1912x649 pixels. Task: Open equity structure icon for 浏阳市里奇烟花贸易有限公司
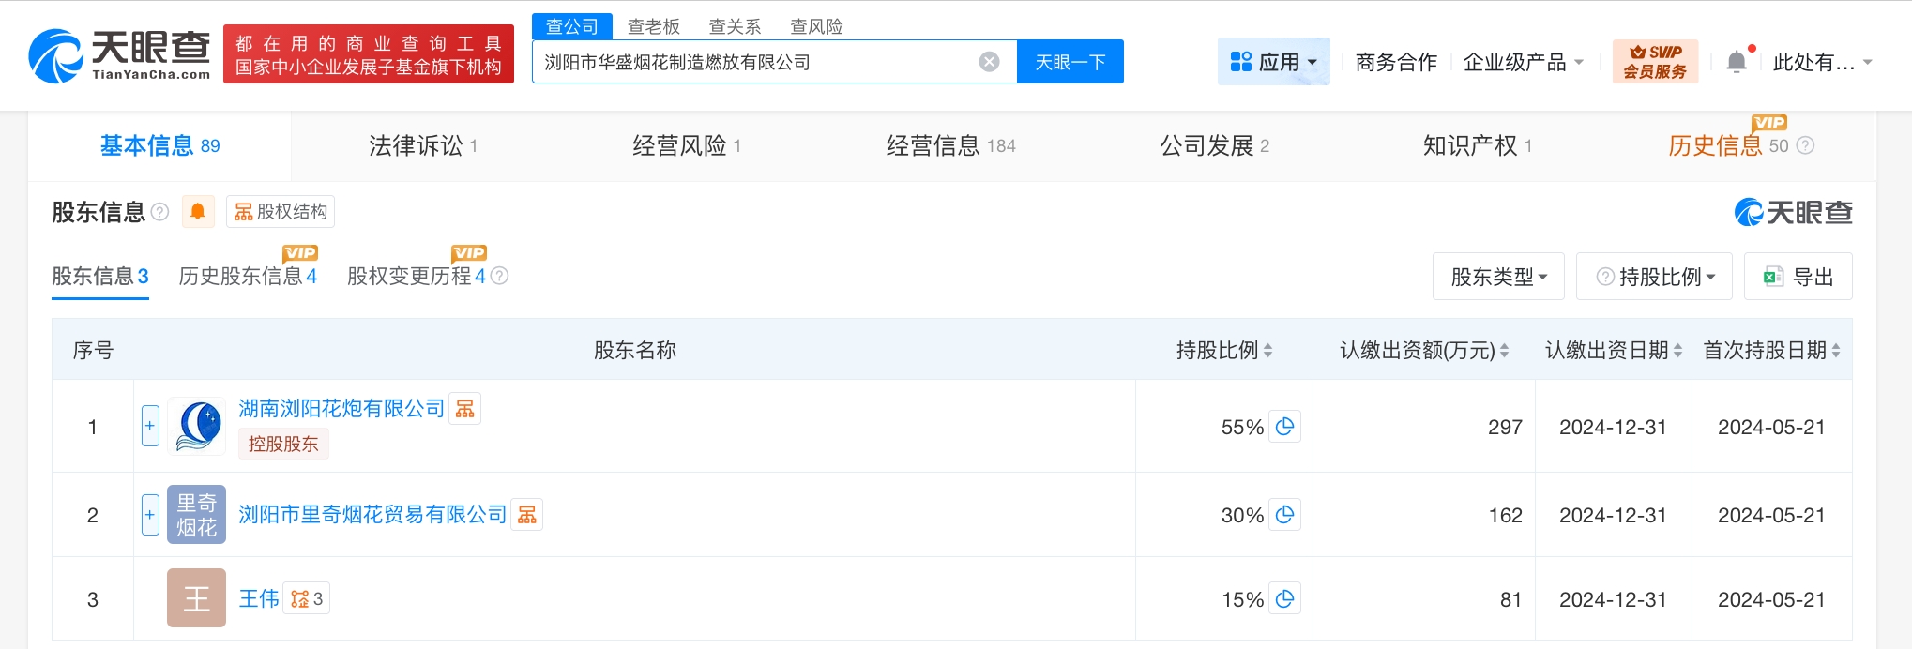pos(527,515)
